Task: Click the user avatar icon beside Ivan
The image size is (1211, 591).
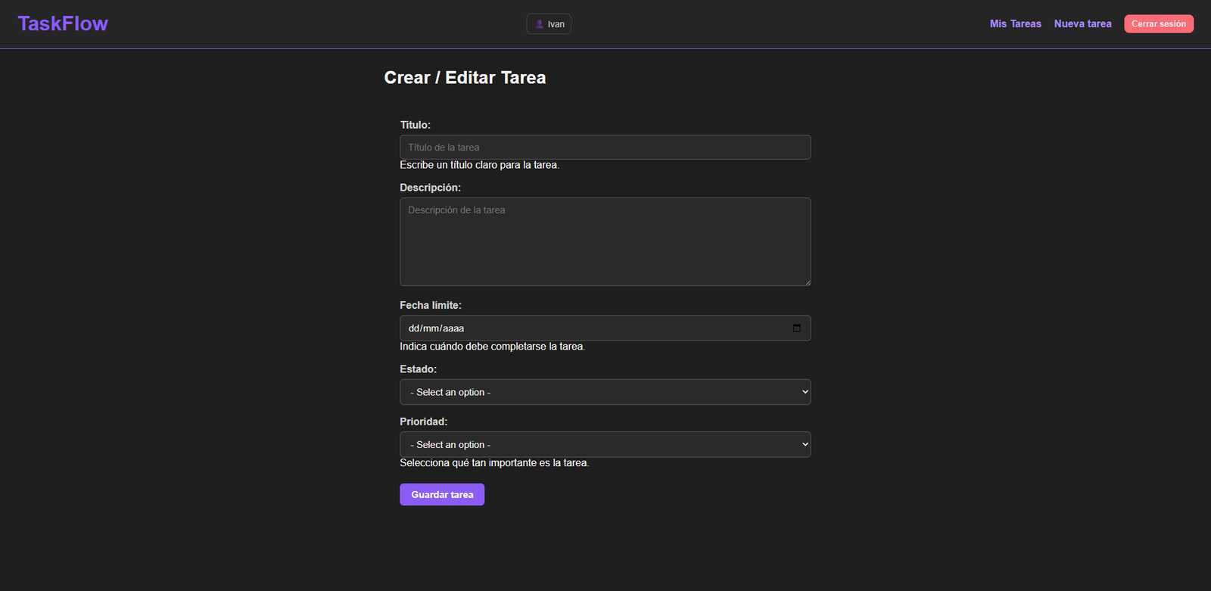Action: click(539, 24)
